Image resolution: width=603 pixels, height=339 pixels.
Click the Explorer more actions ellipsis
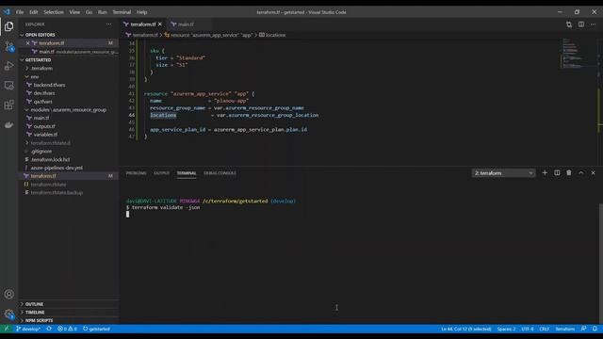[x=109, y=24]
